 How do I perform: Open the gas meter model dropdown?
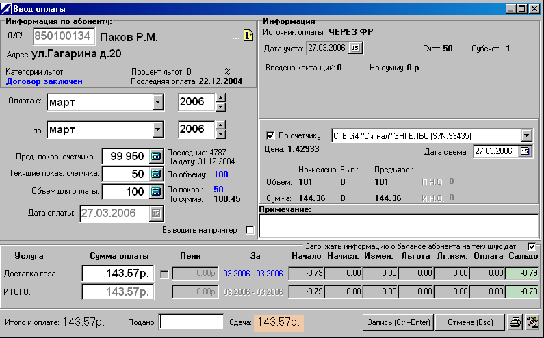pyautogui.click(x=526, y=135)
